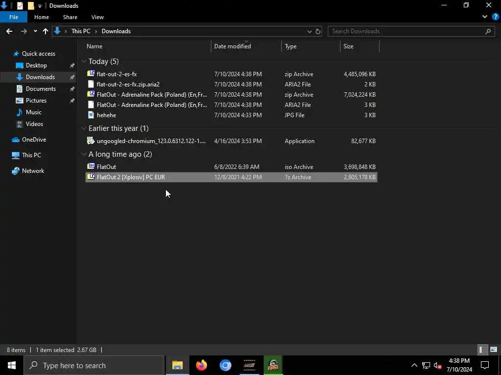
Task: Switch to the Share ribbon tab
Action: 70,17
